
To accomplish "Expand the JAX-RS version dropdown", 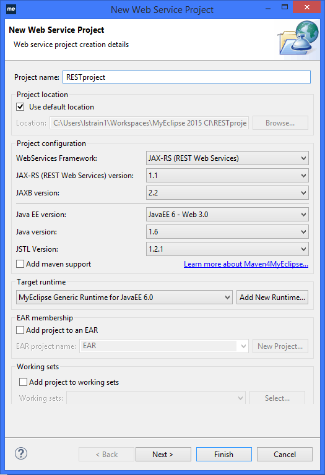I will (227, 176).
